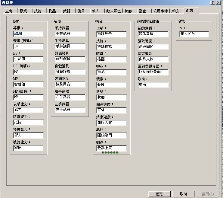The image size is (223, 198).
Task: Click the 身體護具 input field
Action: (x=70, y=72)
